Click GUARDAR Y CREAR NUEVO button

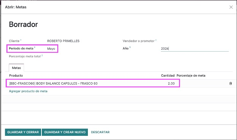pyautogui.click(x=65, y=132)
